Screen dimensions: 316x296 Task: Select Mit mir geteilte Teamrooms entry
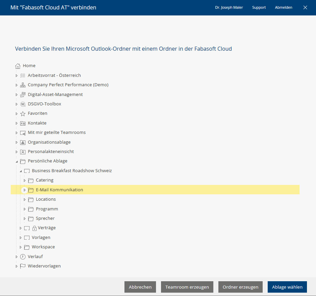(x=57, y=133)
